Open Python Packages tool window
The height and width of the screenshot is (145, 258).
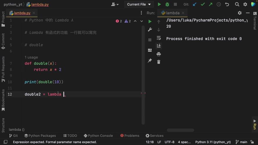click(40, 136)
